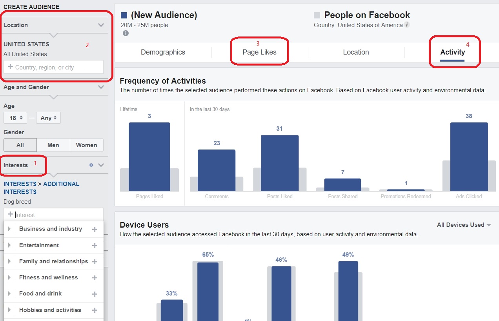Add Family and relationships with its plus icon

95,261
